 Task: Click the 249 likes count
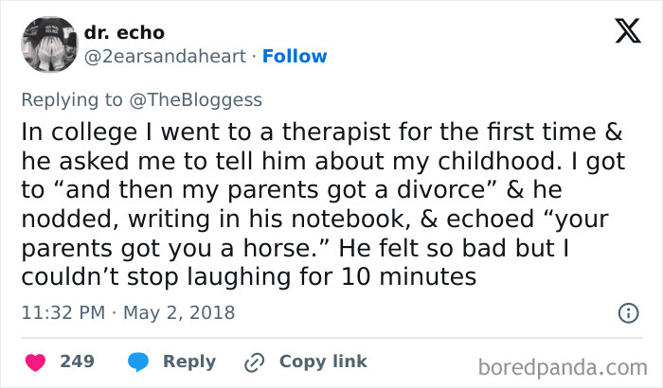click(x=76, y=362)
